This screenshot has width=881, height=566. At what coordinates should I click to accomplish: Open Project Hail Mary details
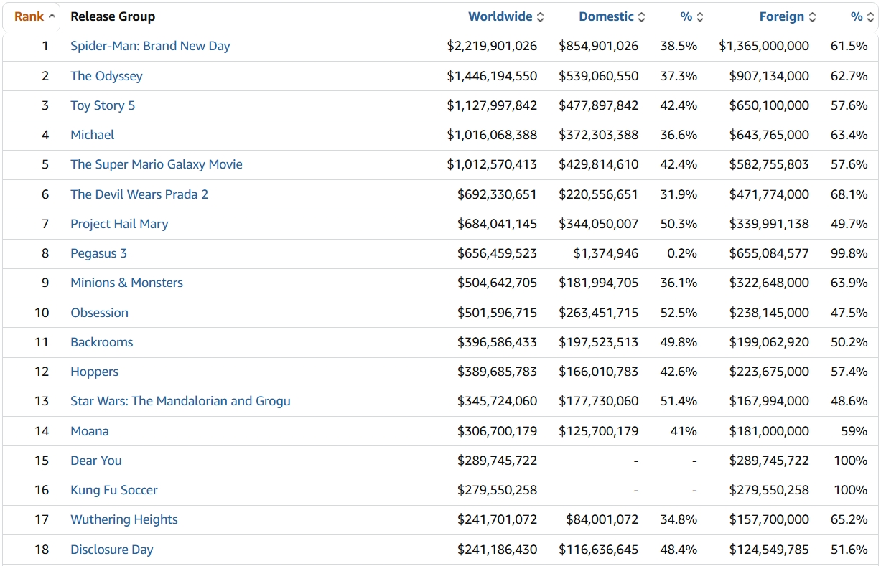[x=119, y=224]
